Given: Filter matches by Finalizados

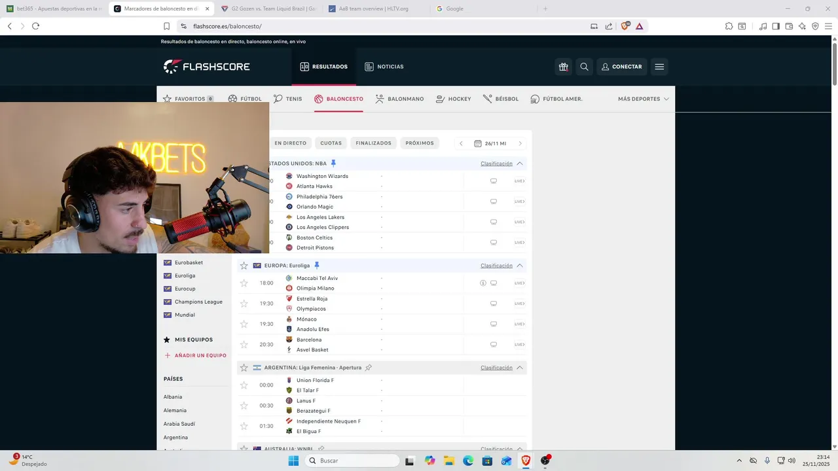Looking at the screenshot, I should pos(373,143).
